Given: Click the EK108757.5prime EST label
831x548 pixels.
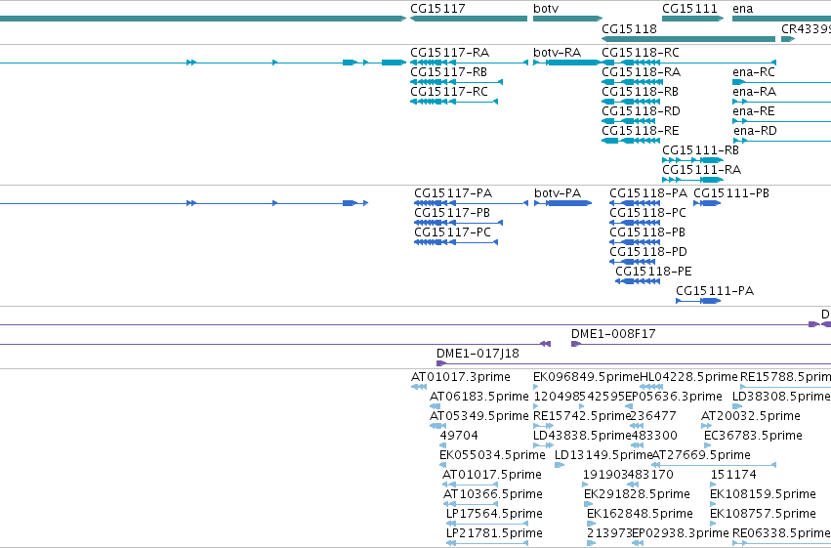Looking at the screenshot, I should pos(763,514).
